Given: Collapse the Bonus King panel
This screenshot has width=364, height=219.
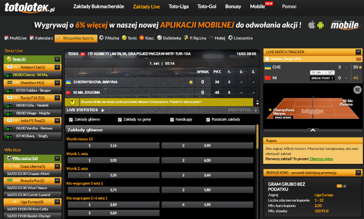Looking at the screenshot, I should click(x=358, y=172).
